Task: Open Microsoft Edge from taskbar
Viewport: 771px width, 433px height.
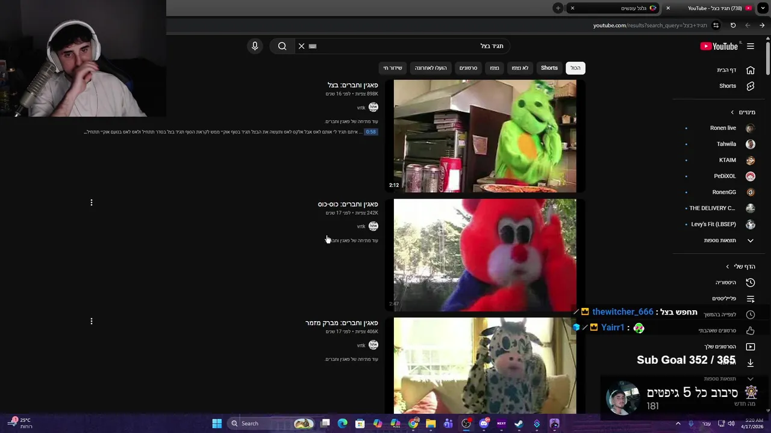Action: (x=342, y=423)
